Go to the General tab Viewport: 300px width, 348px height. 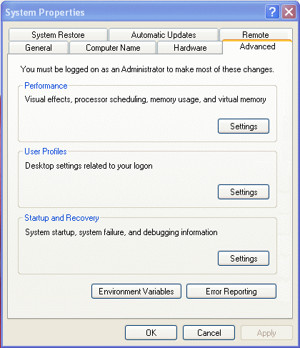39,48
